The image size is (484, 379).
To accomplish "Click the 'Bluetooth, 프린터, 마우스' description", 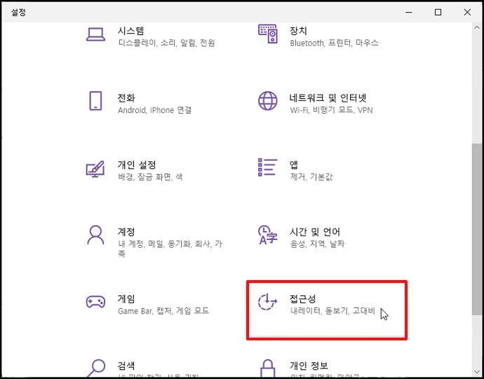I will tap(334, 43).
